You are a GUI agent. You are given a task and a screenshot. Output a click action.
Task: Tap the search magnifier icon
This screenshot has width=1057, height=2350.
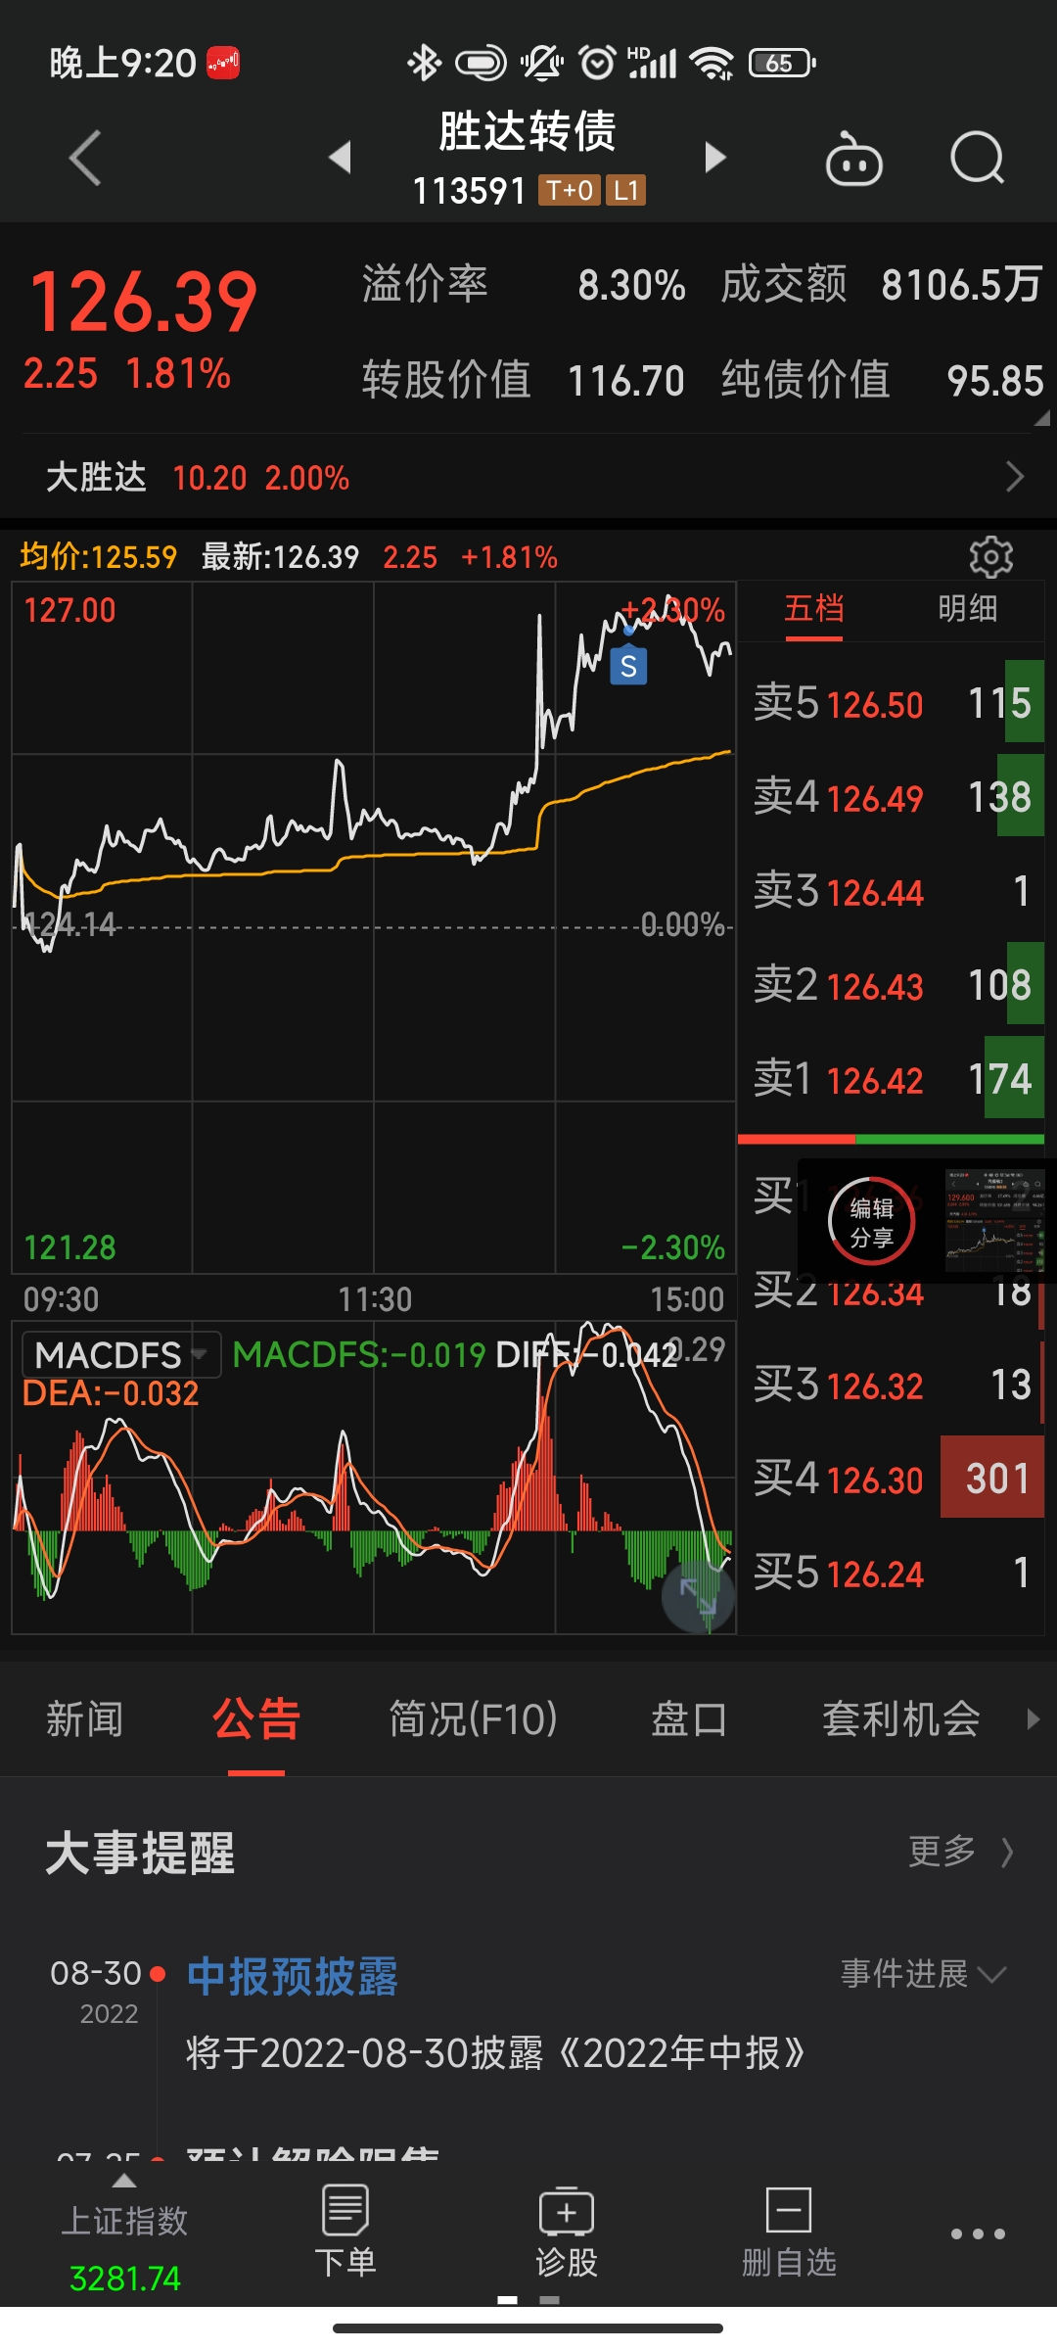click(977, 159)
